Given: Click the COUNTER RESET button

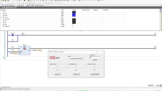Looking at the screenshot, I should 94,74.
